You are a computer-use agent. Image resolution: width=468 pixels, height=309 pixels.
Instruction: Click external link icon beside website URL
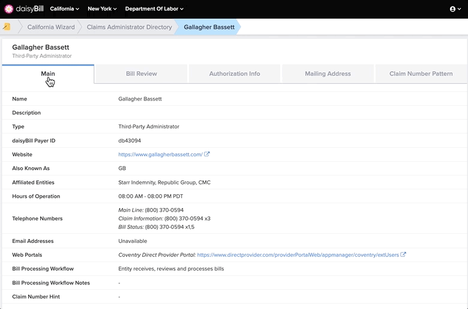point(207,154)
